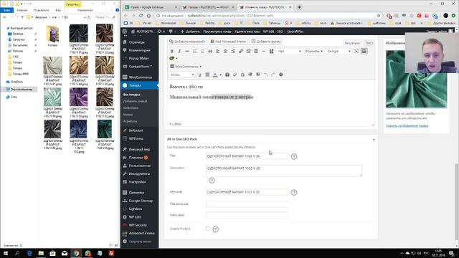Redo the editor change
459x258 pixels.
273,75
